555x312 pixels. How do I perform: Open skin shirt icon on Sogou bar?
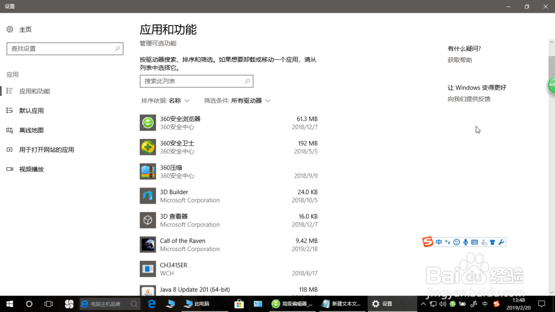[492, 242]
